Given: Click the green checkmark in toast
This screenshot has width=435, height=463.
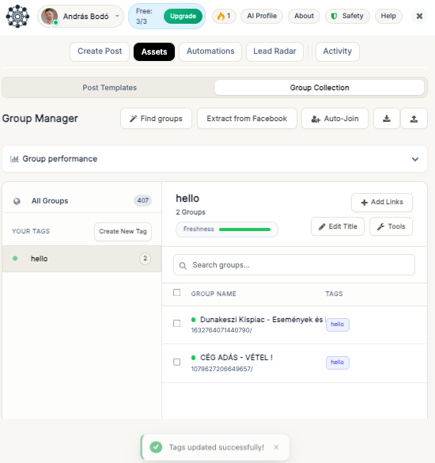Looking at the screenshot, I should click(x=156, y=447).
